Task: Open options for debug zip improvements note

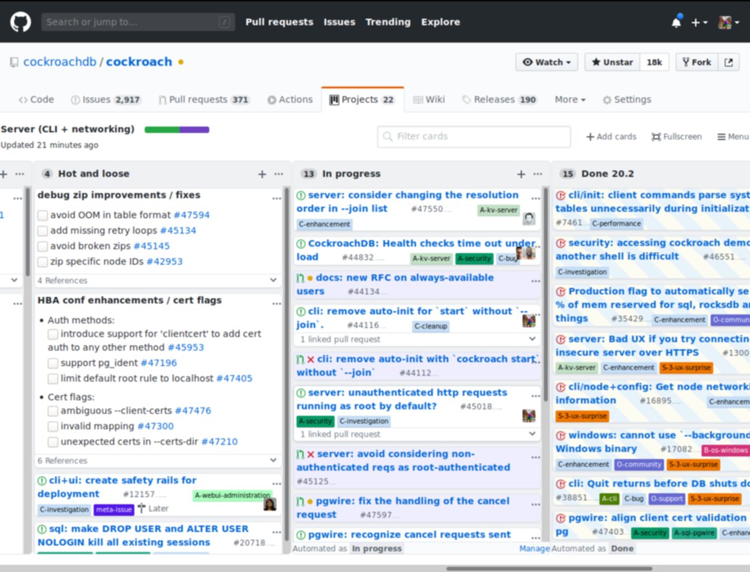Action: pos(276,198)
